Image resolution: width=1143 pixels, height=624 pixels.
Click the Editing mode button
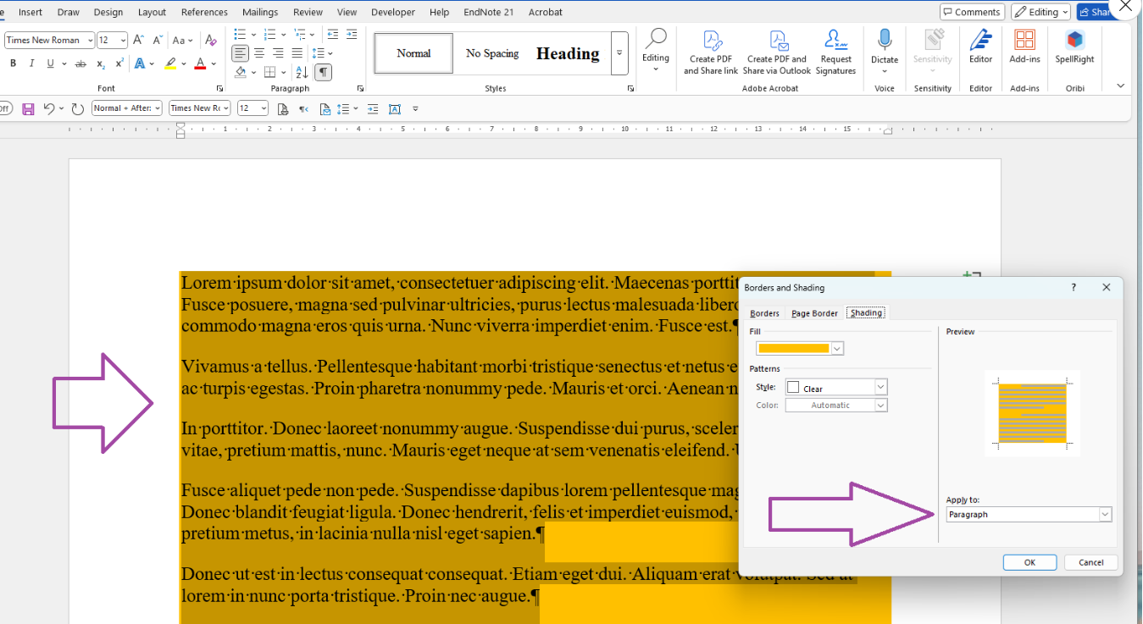1040,12
